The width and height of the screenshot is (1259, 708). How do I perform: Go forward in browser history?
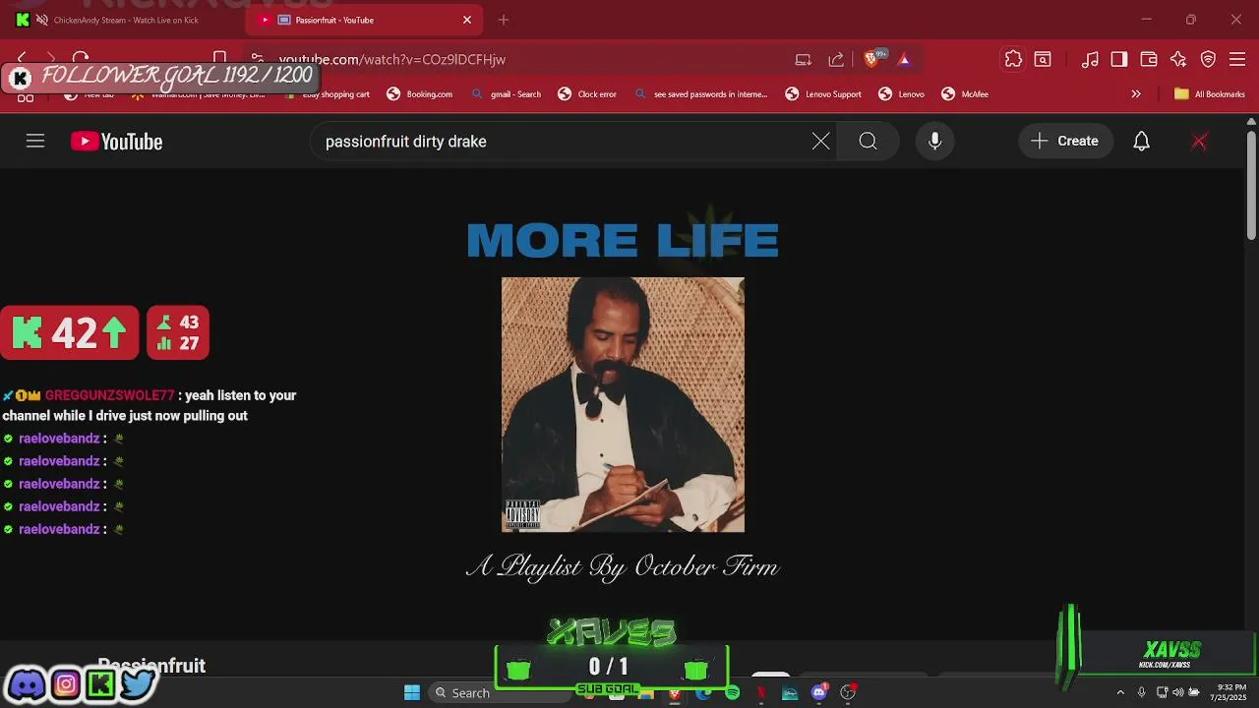pyautogui.click(x=51, y=59)
